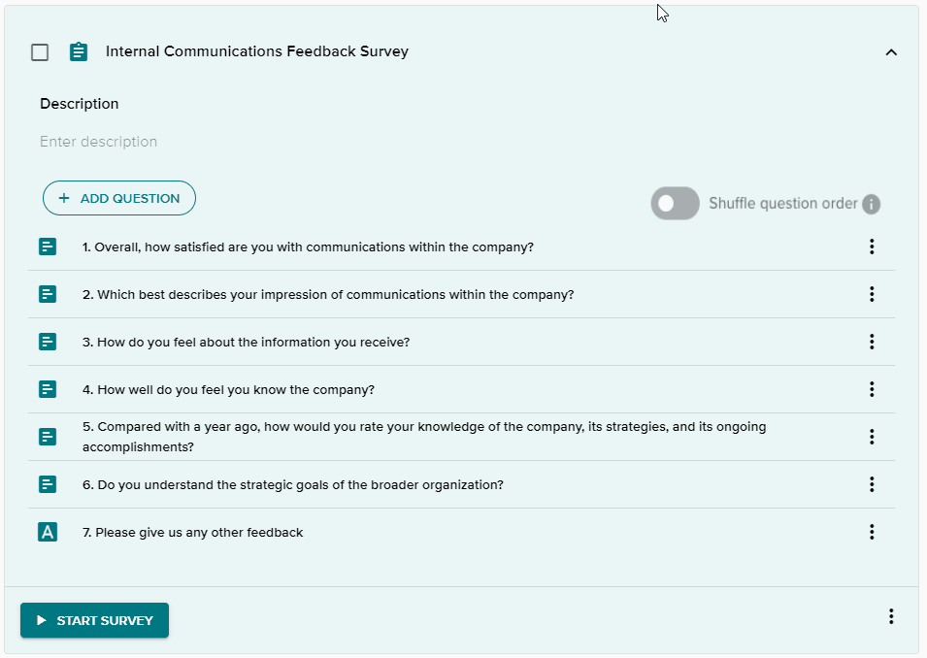Viewport: 927px width, 658px height.
Task: Tick the checkbox next to Internal Communications Feedback Survey
Action: tap(40, 52)
